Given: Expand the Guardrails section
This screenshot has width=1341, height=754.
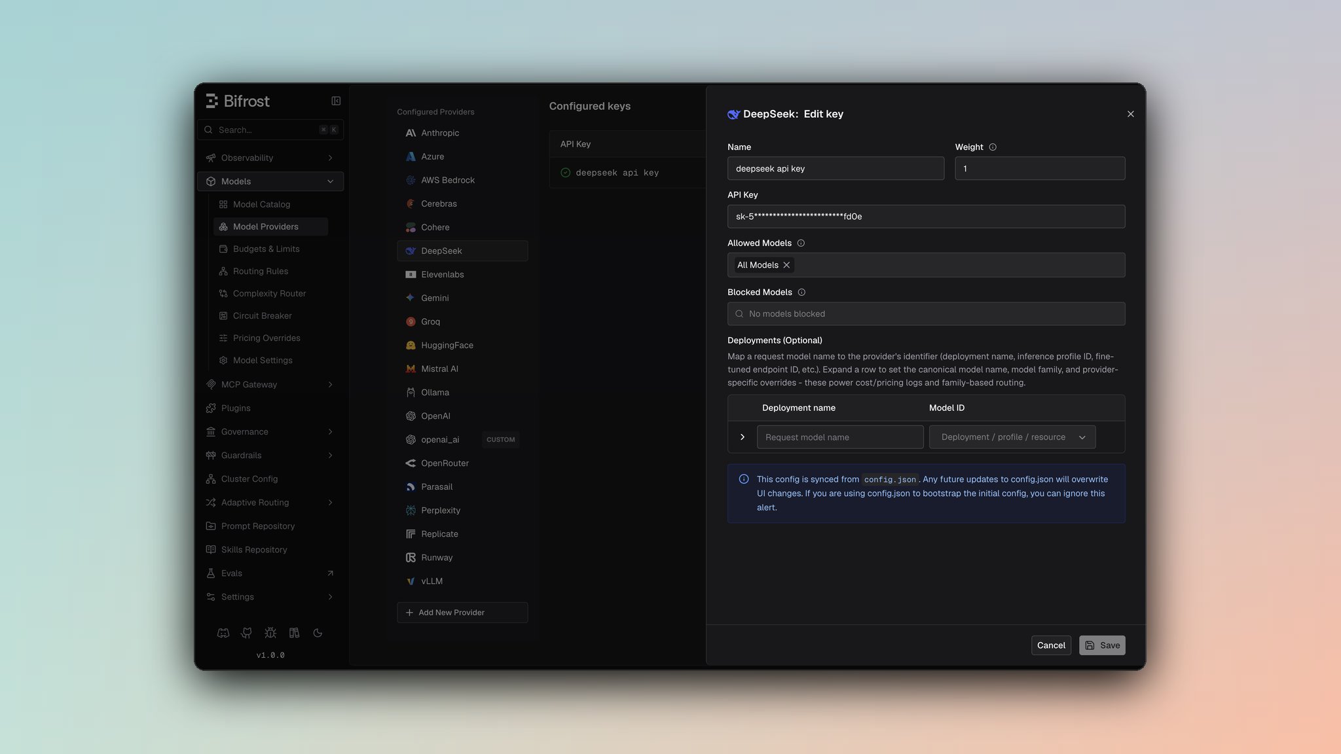Looking at the screenshot, I should pos(270,455).
